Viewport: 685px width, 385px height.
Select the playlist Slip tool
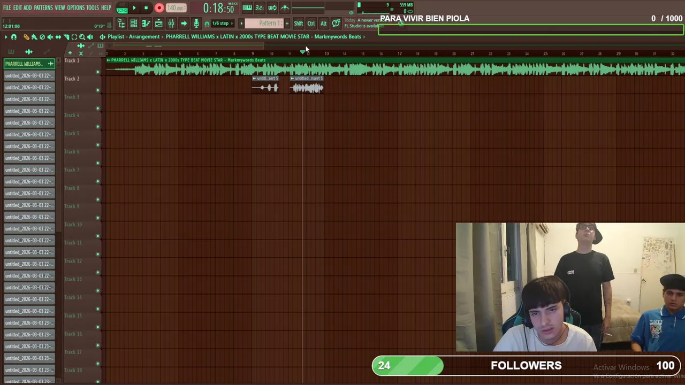pyautogui.click(x=58, y=37)
